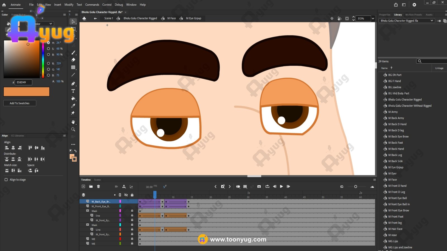
Task: Open the library document dropdown
Action: coord(432,21)
